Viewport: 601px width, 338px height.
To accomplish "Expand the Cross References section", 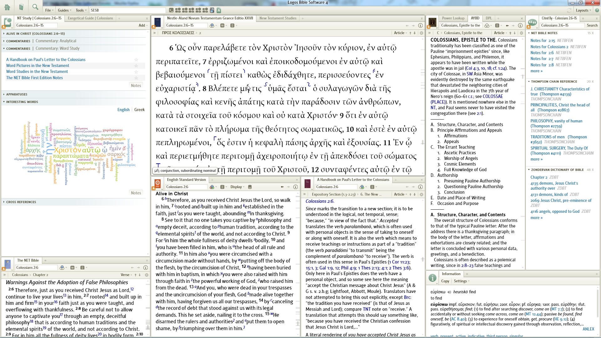I will [21, 202].
